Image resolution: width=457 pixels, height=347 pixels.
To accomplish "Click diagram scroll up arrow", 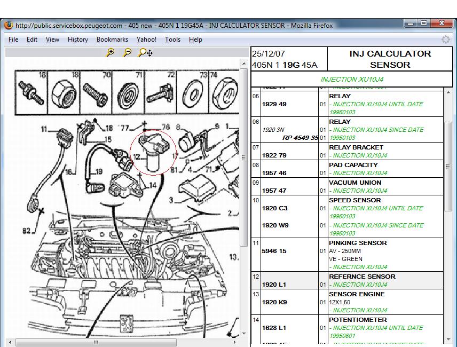I will point(244,64).
